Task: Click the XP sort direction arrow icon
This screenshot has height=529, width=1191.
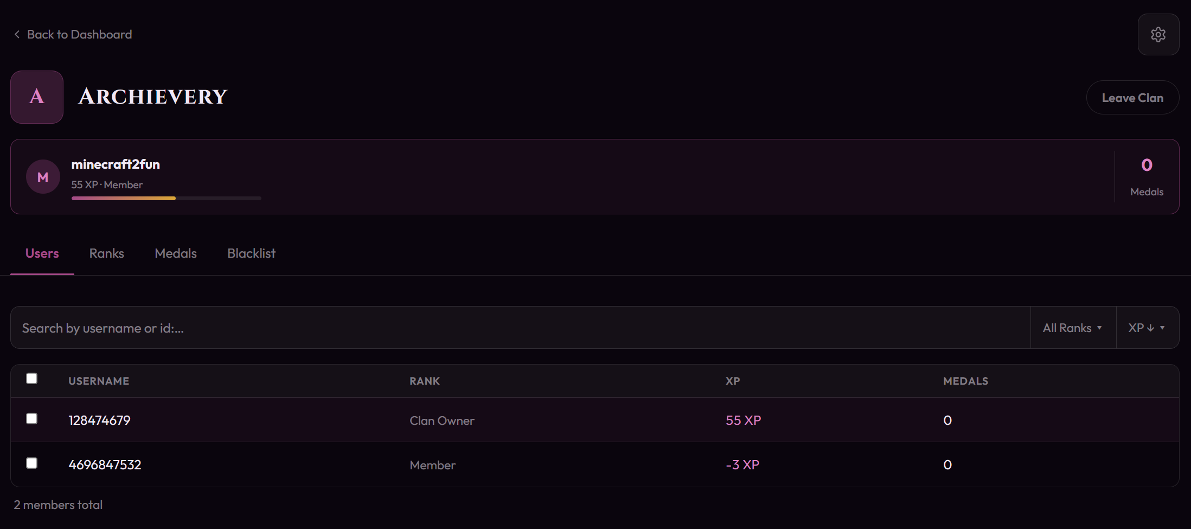Action: 1150,328
